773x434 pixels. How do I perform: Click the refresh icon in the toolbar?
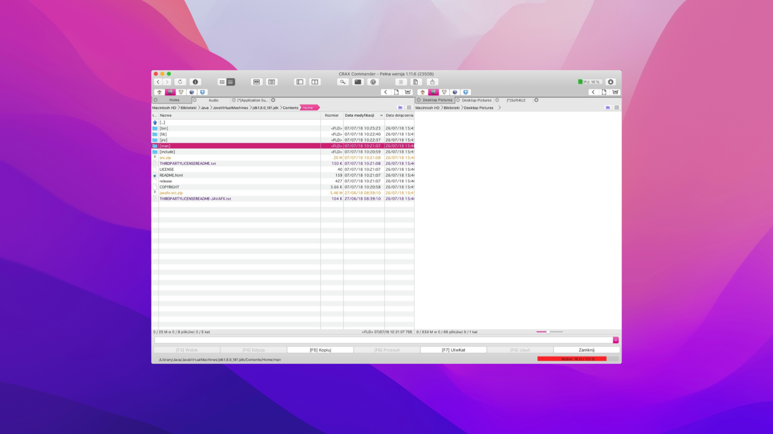pyautogui.click(x=180, y=82)
